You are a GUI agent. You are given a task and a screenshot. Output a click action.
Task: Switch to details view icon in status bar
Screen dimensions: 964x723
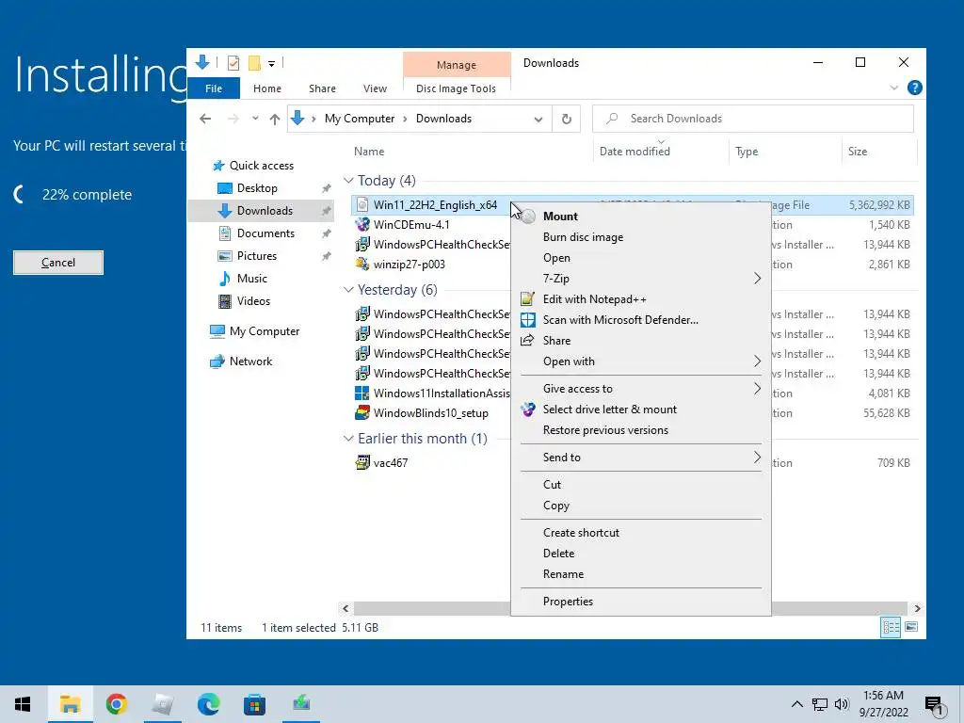891,627
